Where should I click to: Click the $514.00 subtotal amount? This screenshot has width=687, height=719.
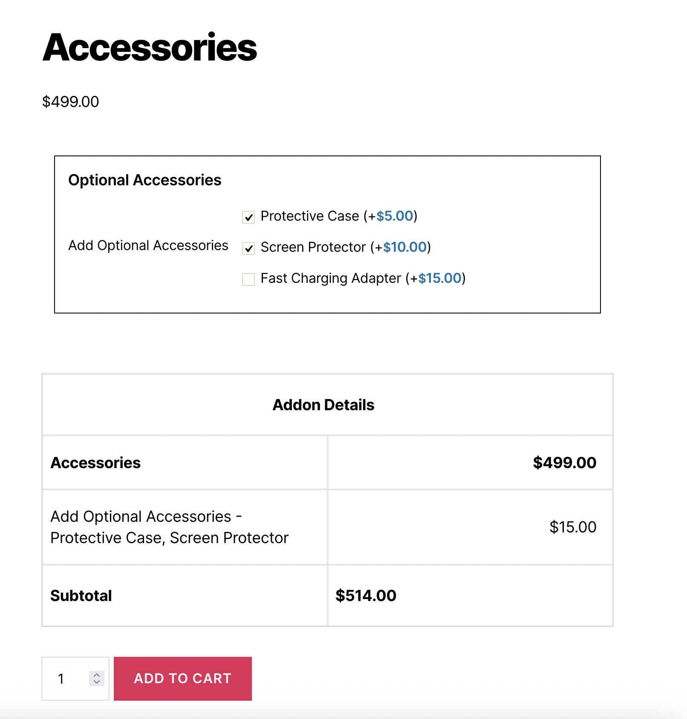click(366, 595)
